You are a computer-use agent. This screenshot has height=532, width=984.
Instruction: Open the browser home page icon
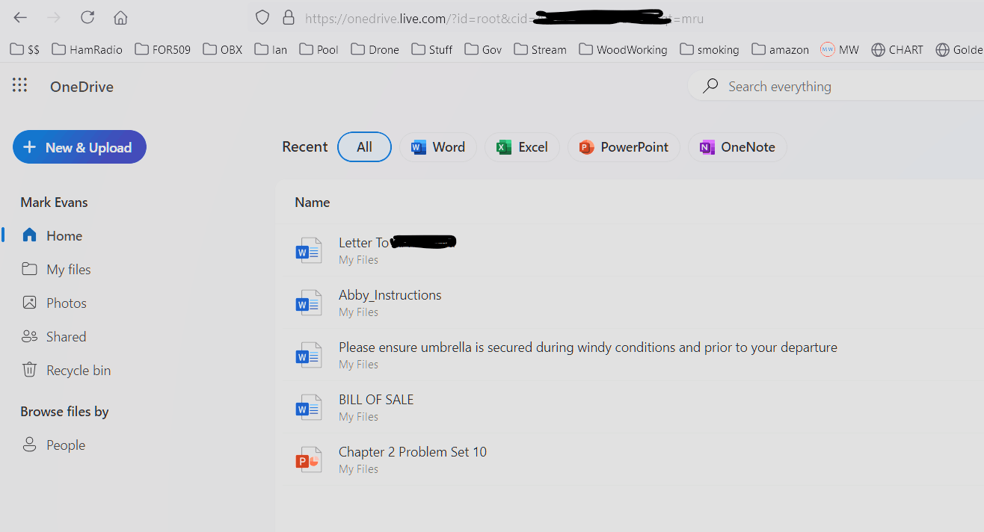[x=120, y=18]
